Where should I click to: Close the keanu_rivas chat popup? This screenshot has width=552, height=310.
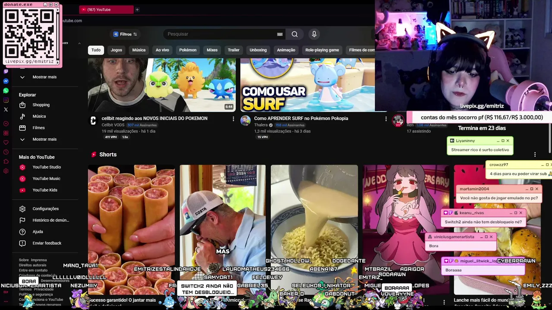[521, 213]
